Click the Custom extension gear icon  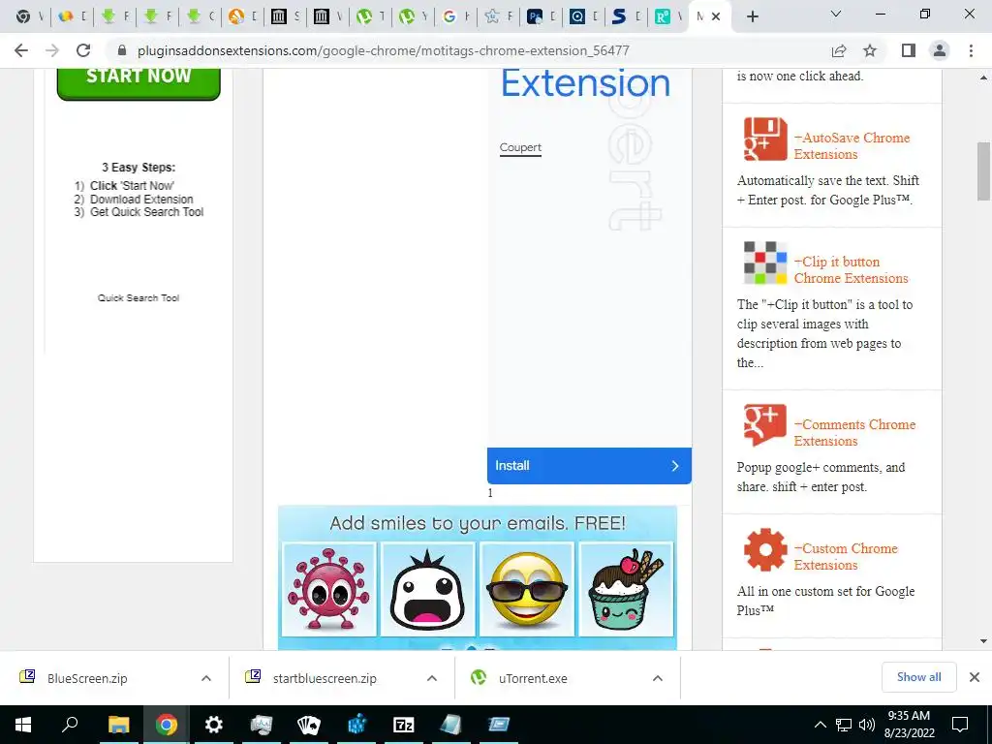[765, 549]
